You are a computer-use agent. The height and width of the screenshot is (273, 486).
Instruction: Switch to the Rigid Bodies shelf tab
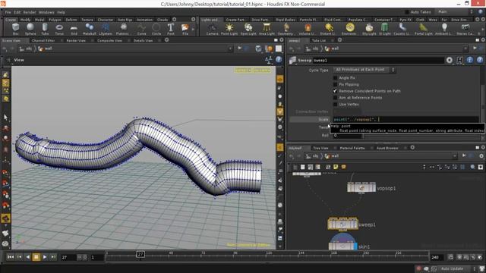pyautogui.click(x=286, y=20)
